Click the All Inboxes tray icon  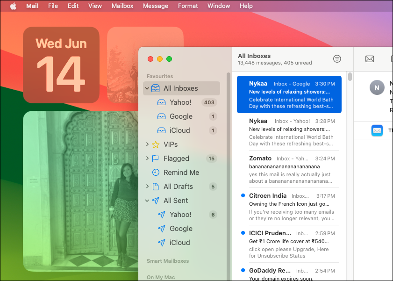pyautogui.click(x=156, y=88)
